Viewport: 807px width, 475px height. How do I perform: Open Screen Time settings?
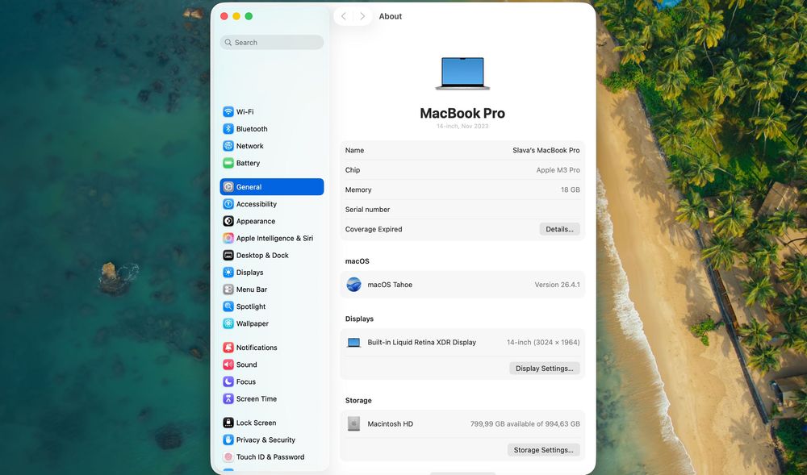(x=272, y=398)
